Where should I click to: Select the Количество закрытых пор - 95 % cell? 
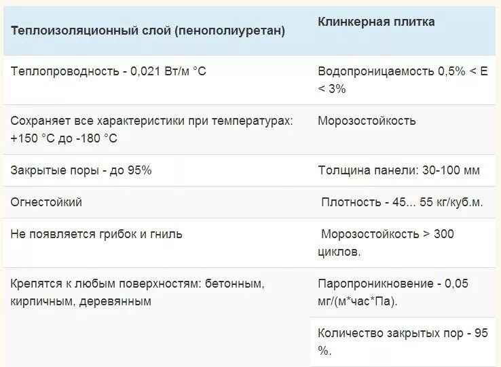click(403, 342)
